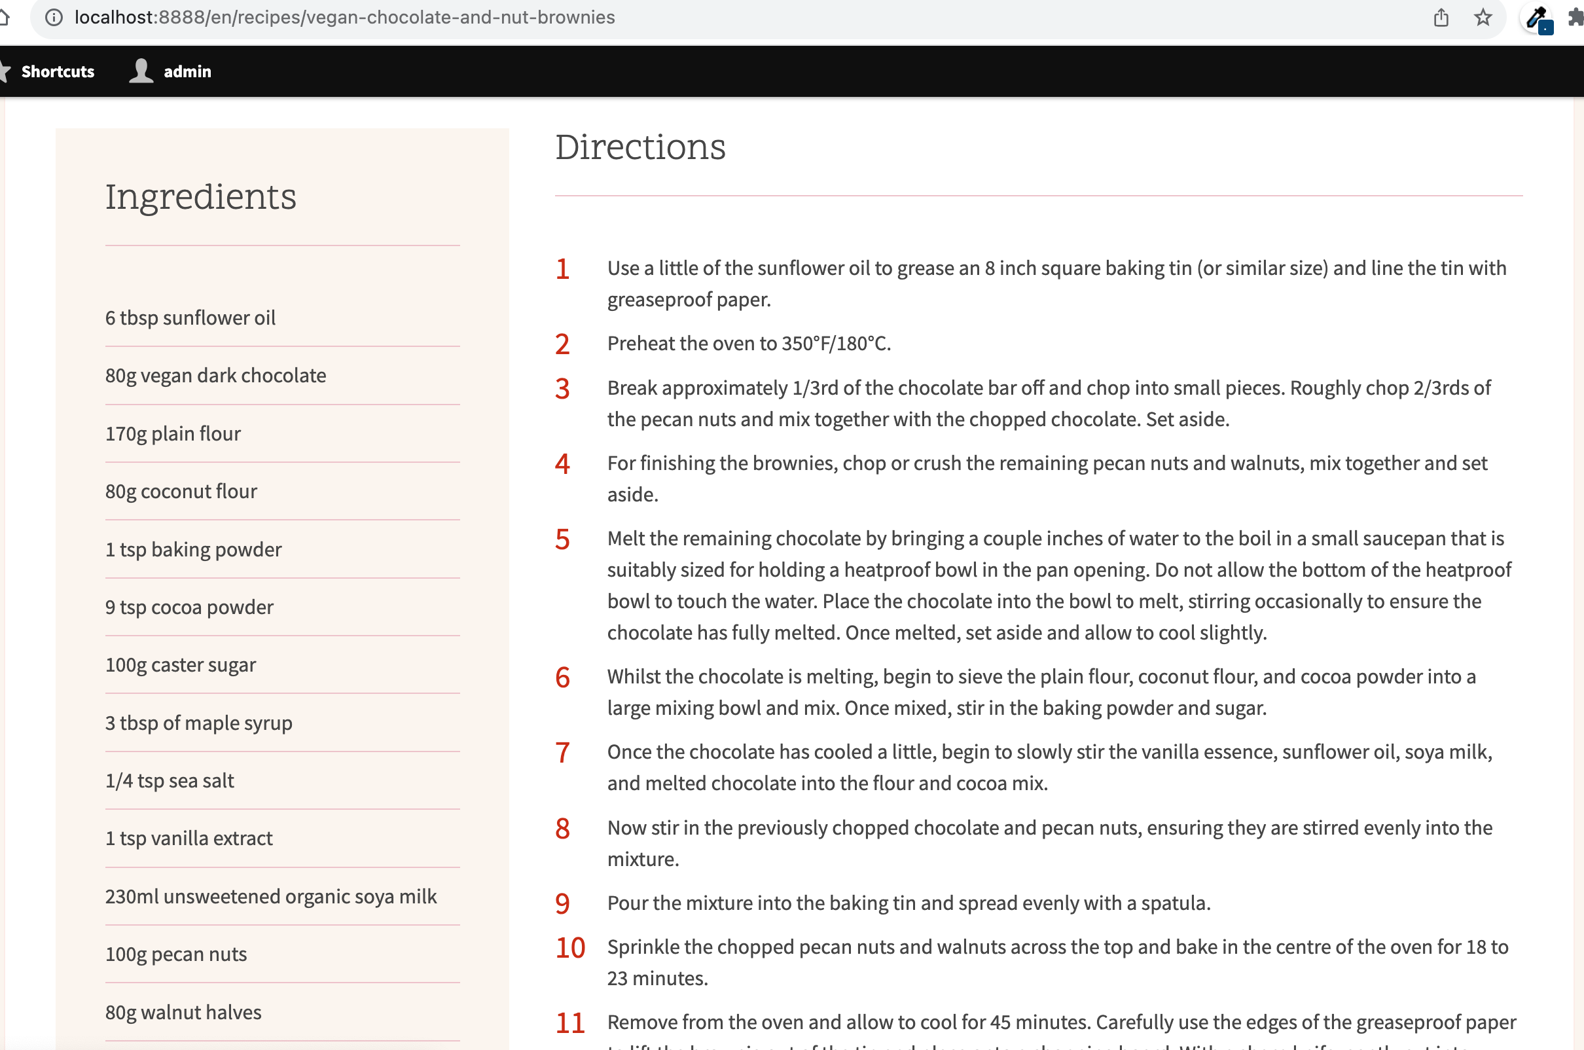Image resolution: width=1584 pixels, height=1050 pixels.
Task: Select step 2 preheat the oven instruction
Action: [x=747, y=344]
